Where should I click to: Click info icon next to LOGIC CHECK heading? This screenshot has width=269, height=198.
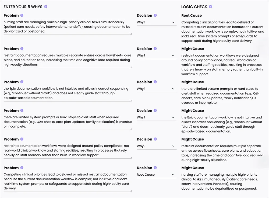(x=211, y=7)
